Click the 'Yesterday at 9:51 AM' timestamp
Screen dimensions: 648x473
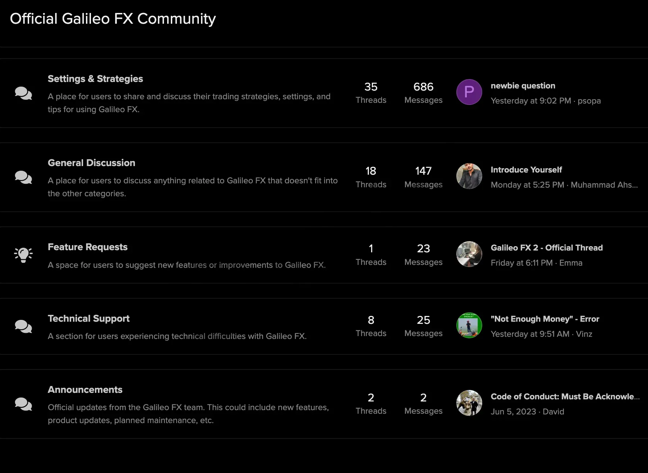point(530,334)
